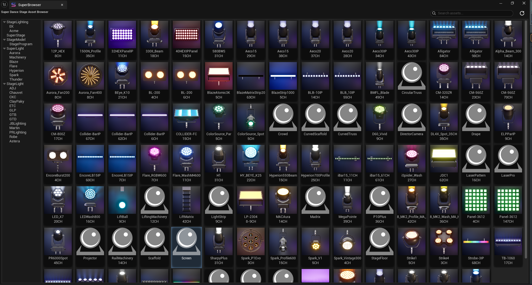The height and width of the screenshot is (285, 532).
Task: Open the Thunder category
Action: click(x=16, y=79)
